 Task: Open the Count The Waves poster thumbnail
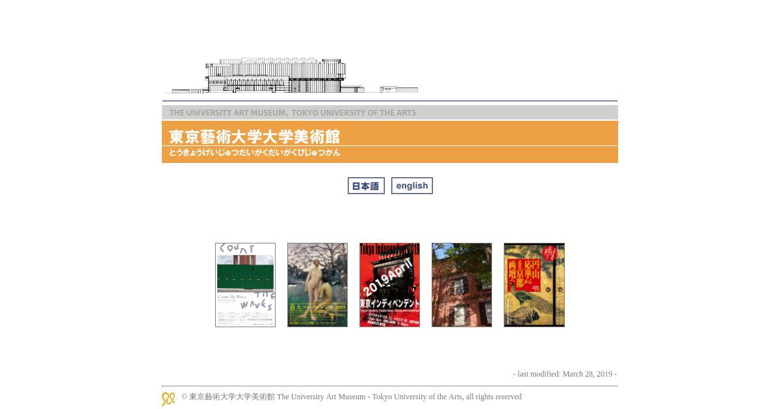click(245, 285)
